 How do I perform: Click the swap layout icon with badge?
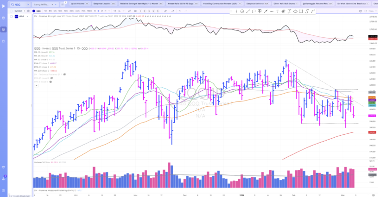pyautogui.click(x=63, y=4)
